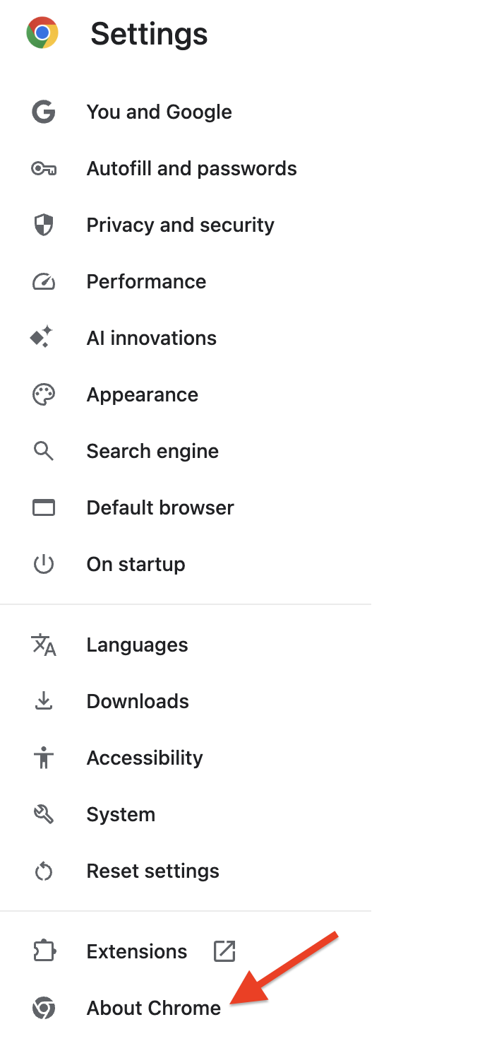The width and height of the screenshot is (487, 1046).
Task: Open the Extensions link
Action: [x=137, y=951]
